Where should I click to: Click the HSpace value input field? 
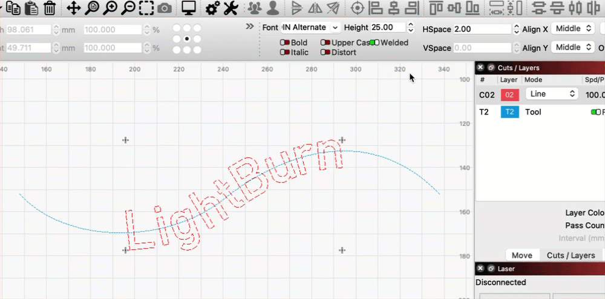(x=481, y=29)
